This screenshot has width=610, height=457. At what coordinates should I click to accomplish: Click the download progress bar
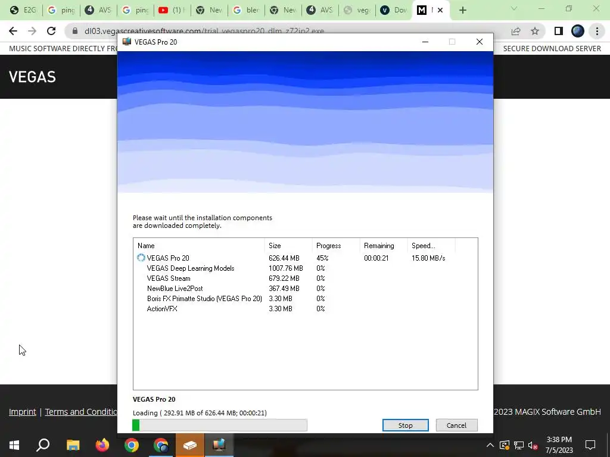219,425
